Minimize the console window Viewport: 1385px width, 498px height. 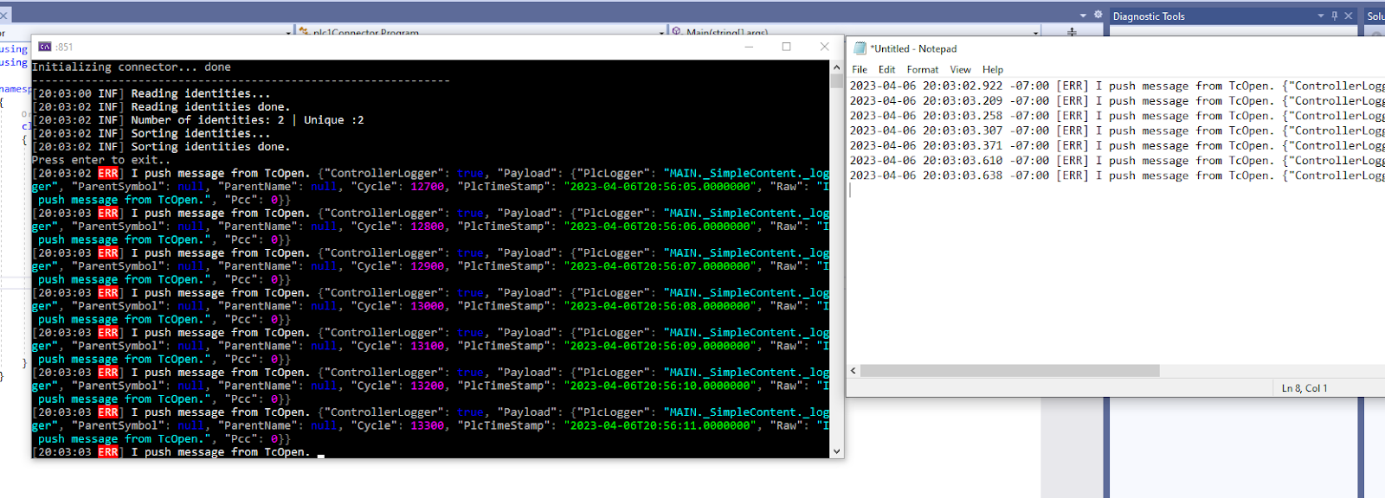click(x=749, y=47)
